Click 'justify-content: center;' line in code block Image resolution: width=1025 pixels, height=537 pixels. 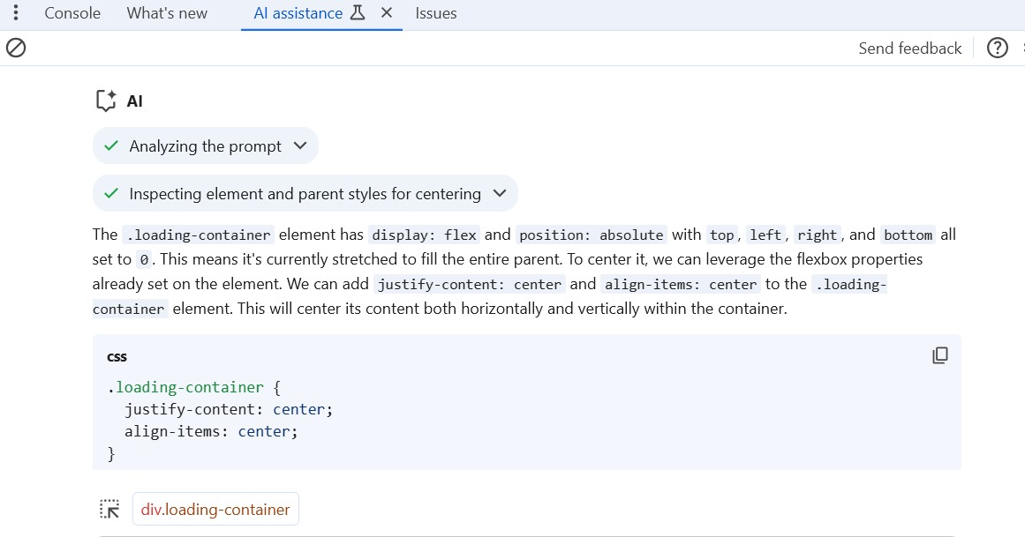tap(229, 410)
